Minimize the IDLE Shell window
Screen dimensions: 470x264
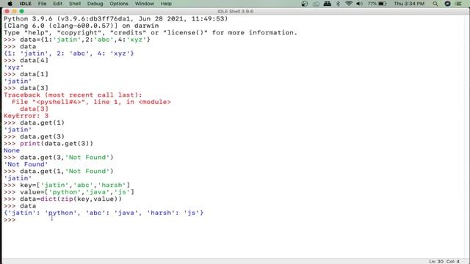pos(14,11)
